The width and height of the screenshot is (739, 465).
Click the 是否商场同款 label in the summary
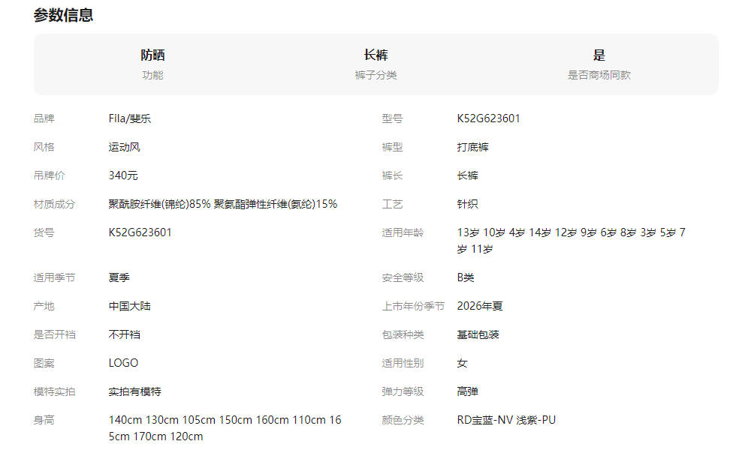point(599,75)
